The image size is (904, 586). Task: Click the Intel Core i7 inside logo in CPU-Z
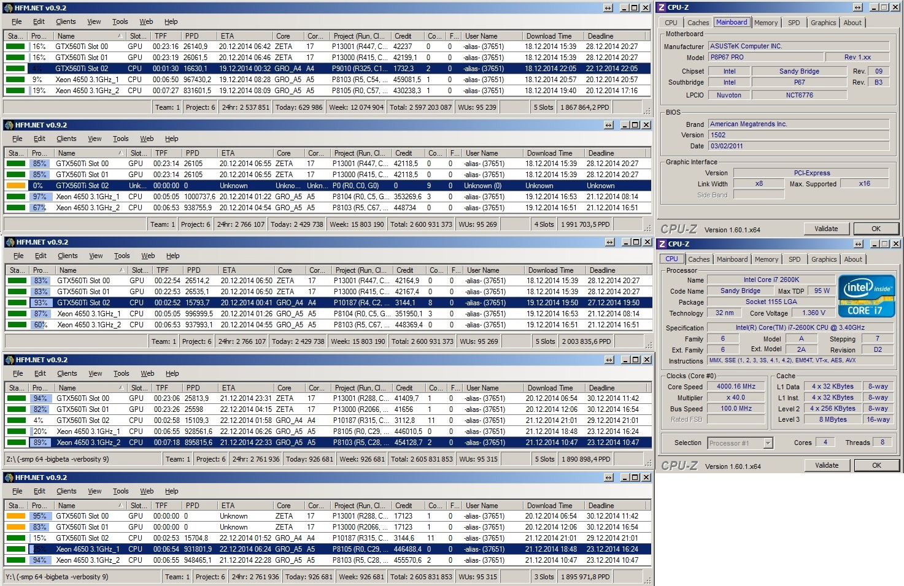[865, 297]
